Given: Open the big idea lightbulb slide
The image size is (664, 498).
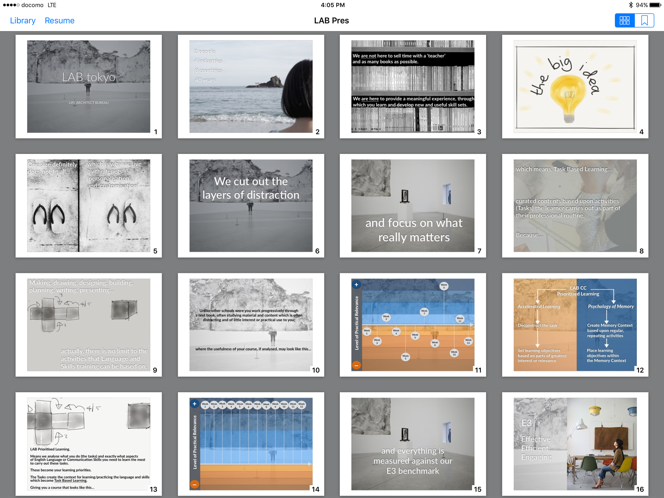Looking at the screenshot, I should click(x=575, y=87).
